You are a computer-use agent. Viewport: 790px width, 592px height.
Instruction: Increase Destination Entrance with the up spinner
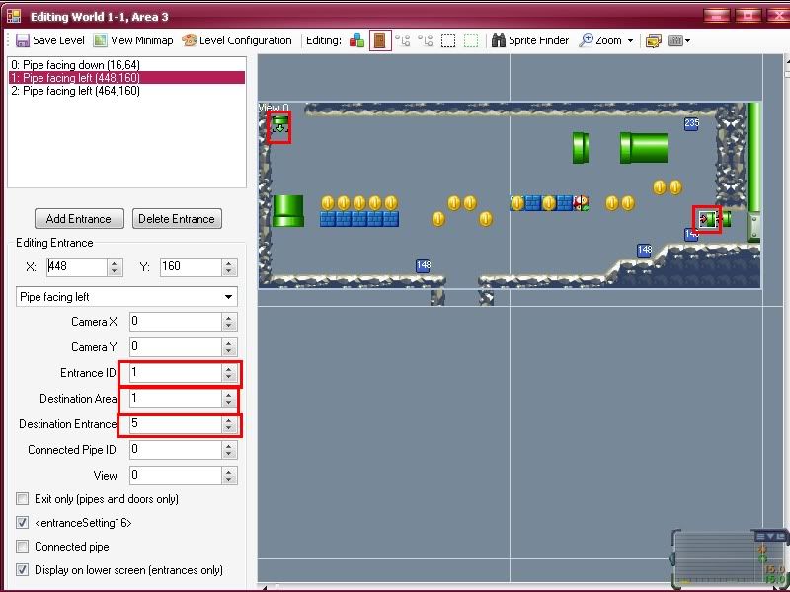229,420
